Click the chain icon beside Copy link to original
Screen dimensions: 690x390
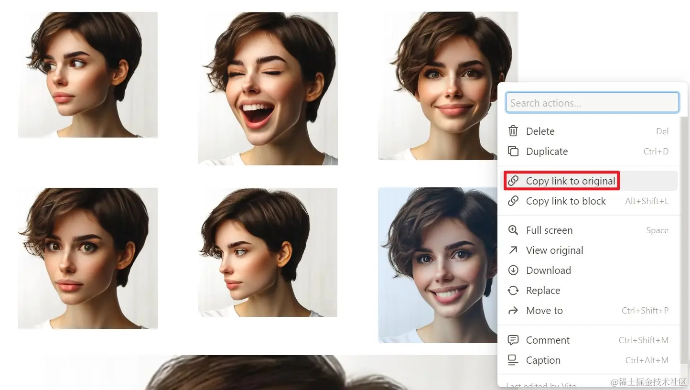513,181
